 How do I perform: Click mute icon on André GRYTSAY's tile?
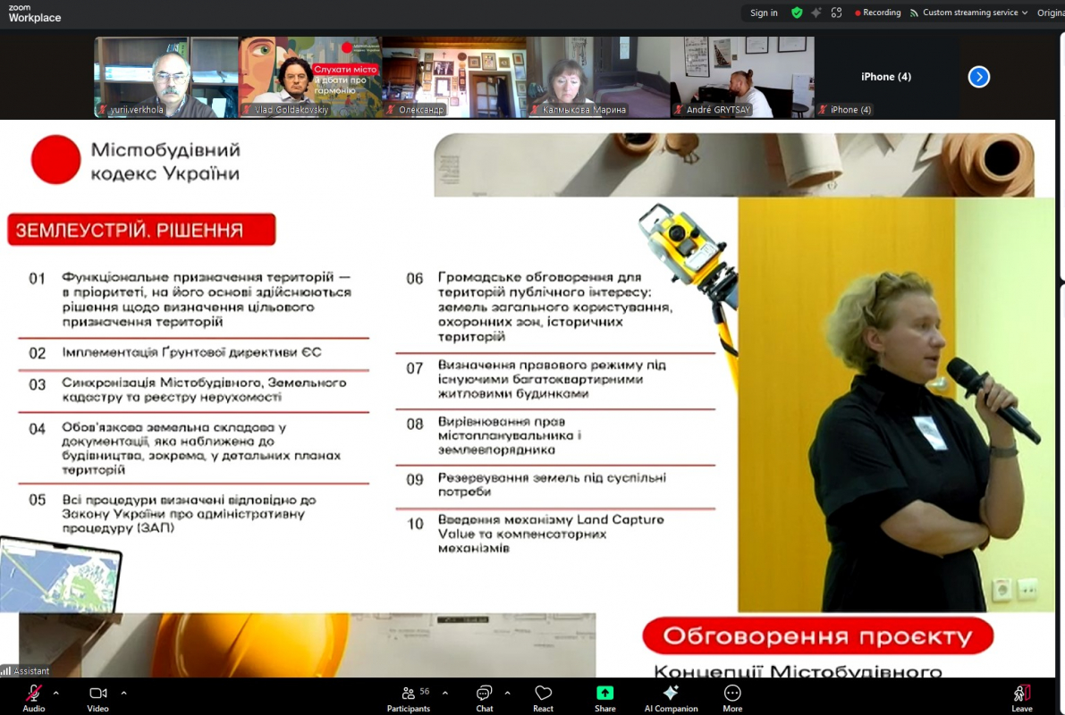[678, 109]
